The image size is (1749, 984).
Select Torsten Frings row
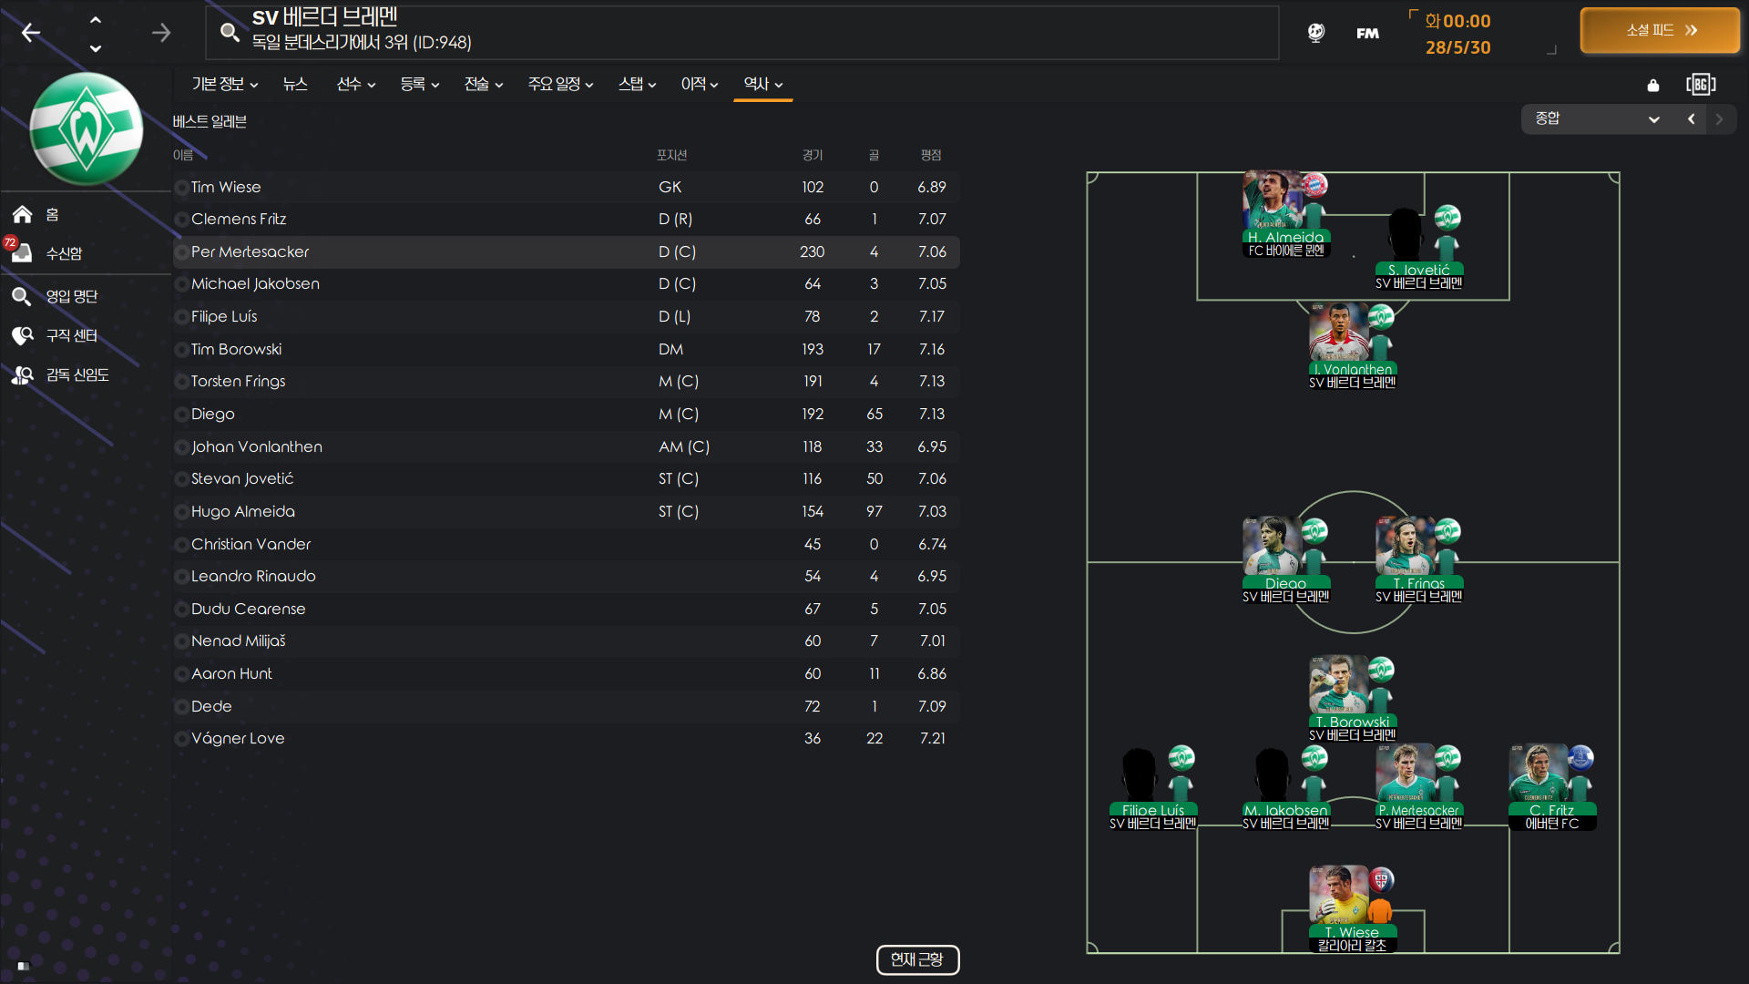pos(566,381)
